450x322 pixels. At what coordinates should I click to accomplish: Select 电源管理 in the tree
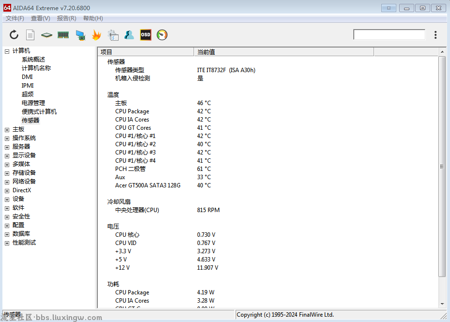pos(33,103)
